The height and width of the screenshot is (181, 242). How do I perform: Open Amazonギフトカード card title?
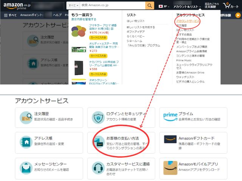(x=197, y=138)
